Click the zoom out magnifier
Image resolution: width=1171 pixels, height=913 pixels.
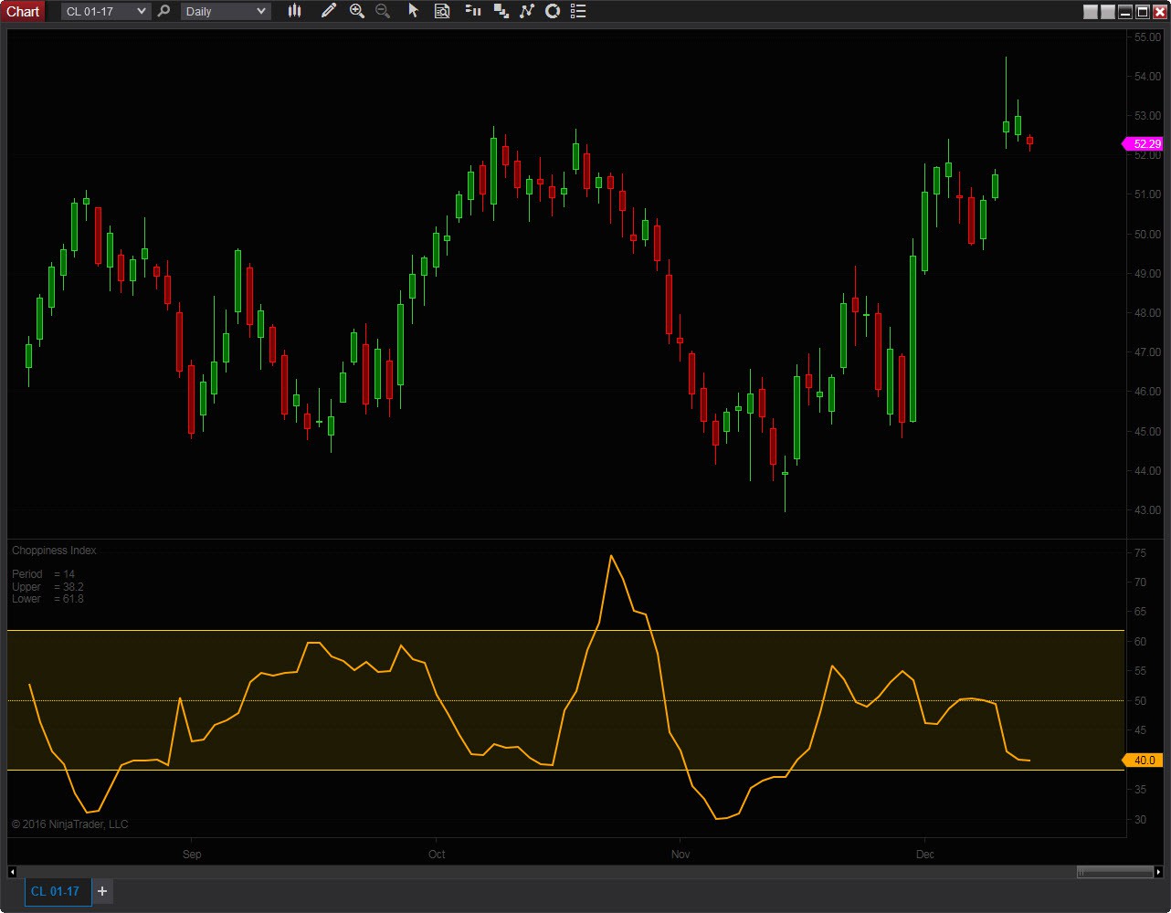coord(383,11)
